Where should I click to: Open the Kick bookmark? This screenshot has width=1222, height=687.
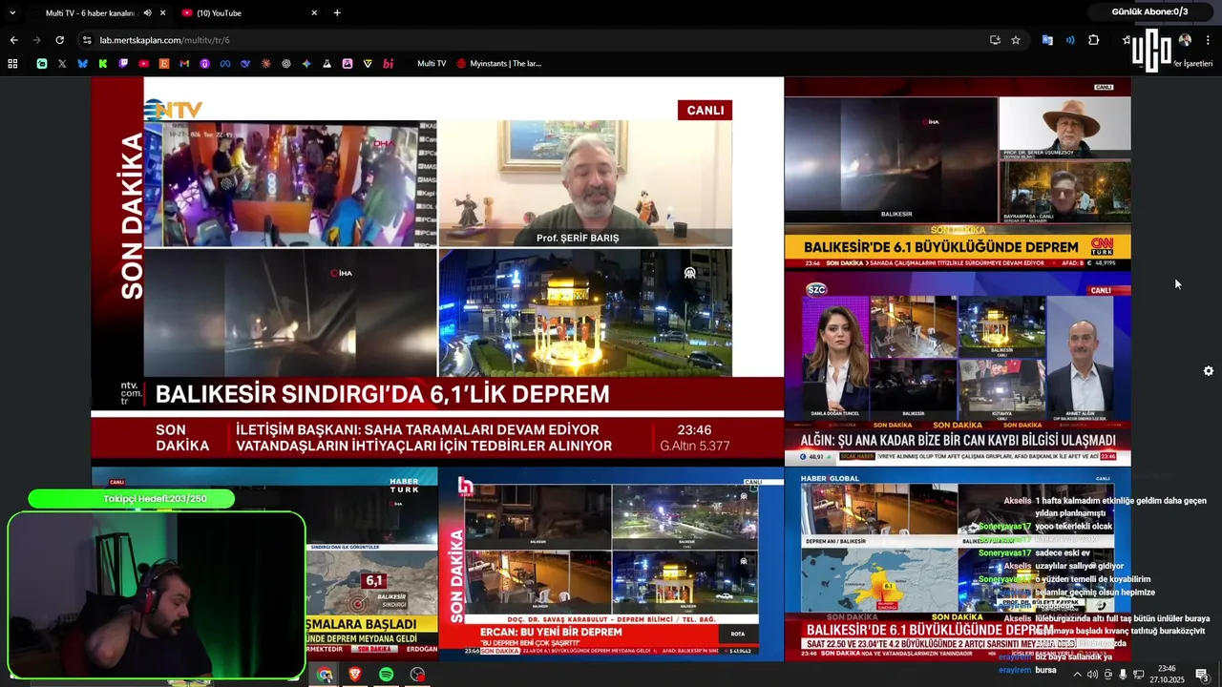[x=103, y=64]
